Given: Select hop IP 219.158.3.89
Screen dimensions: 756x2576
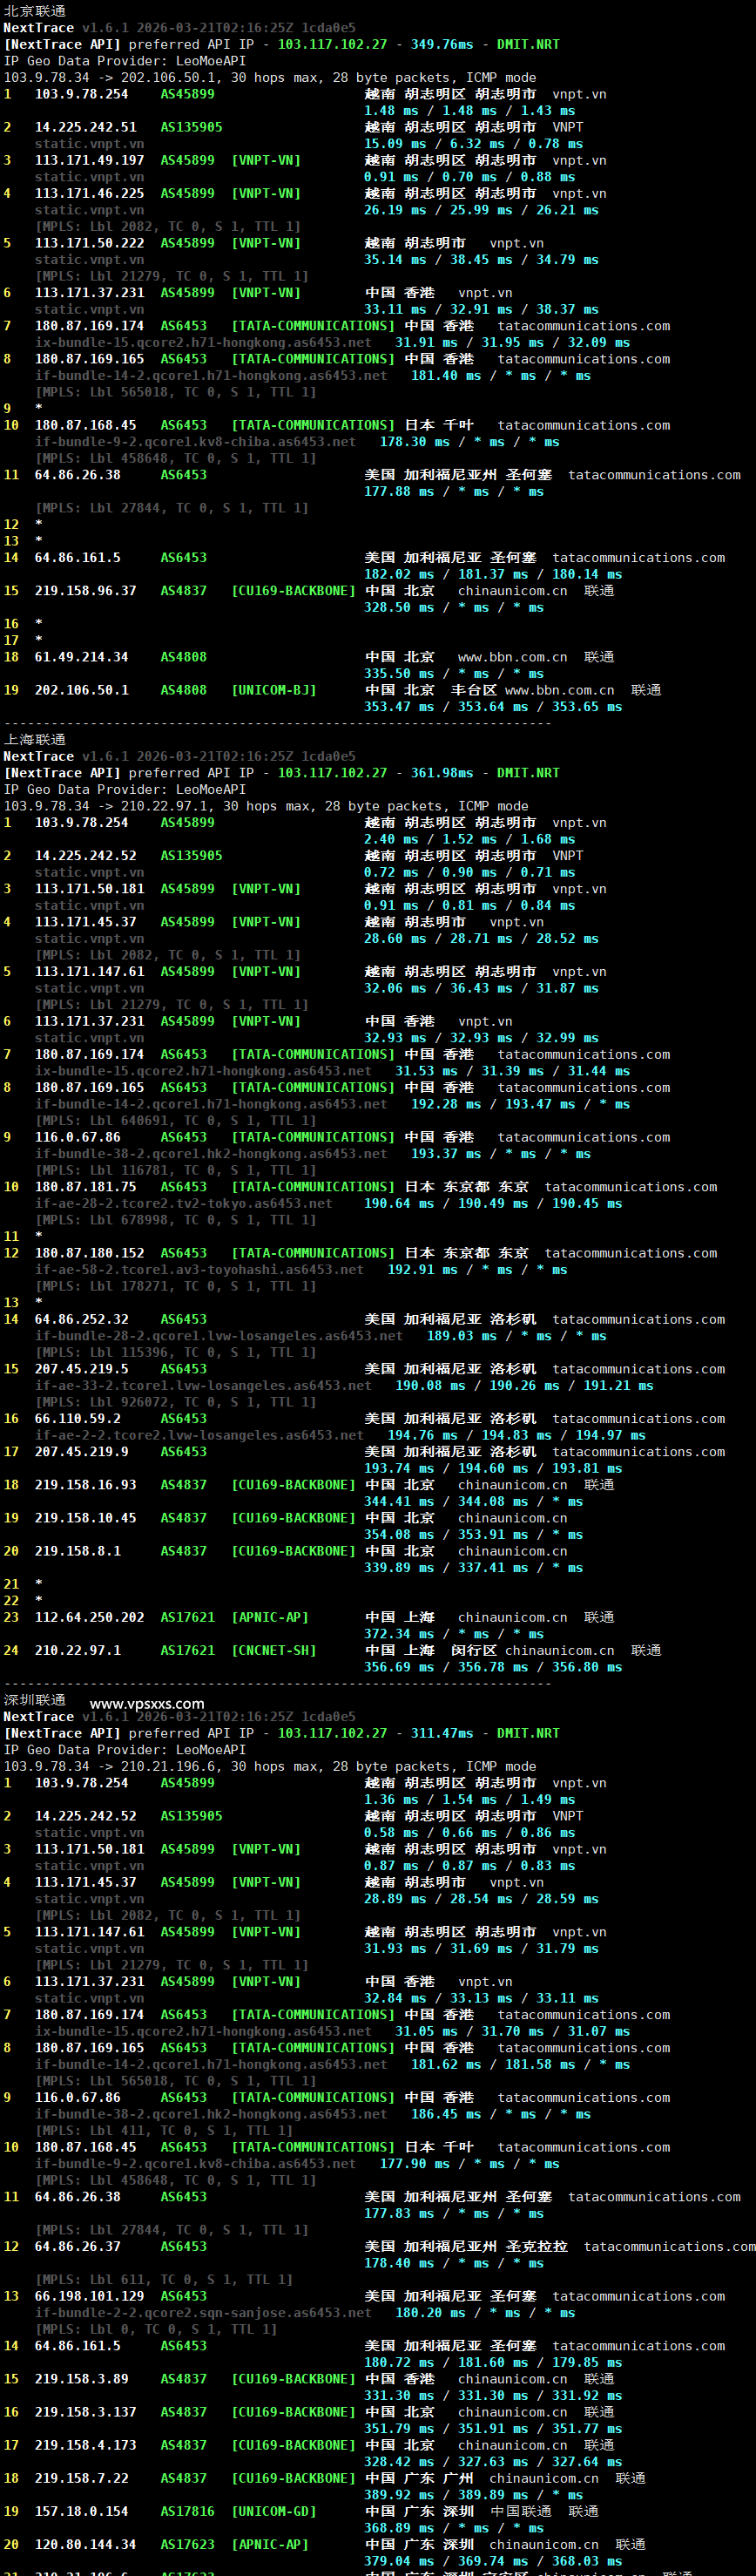Looking at the screenshot, I should pyautogui.click(x=82, y=2379).
